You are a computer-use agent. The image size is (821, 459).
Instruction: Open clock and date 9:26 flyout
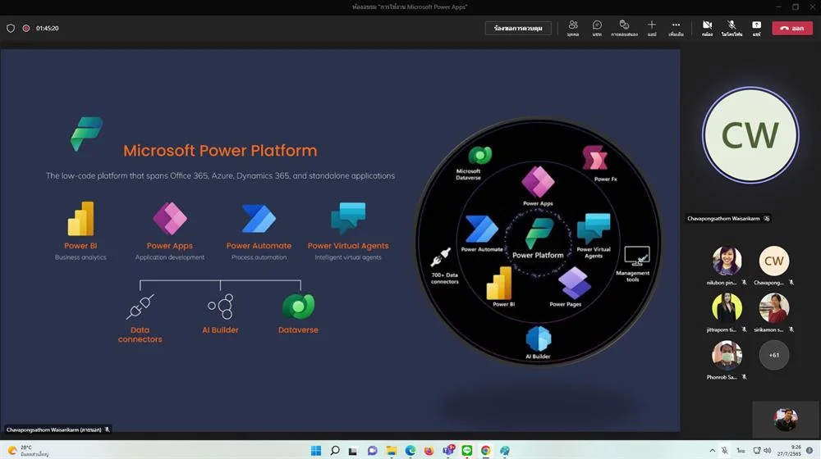(x=790, y=451)
